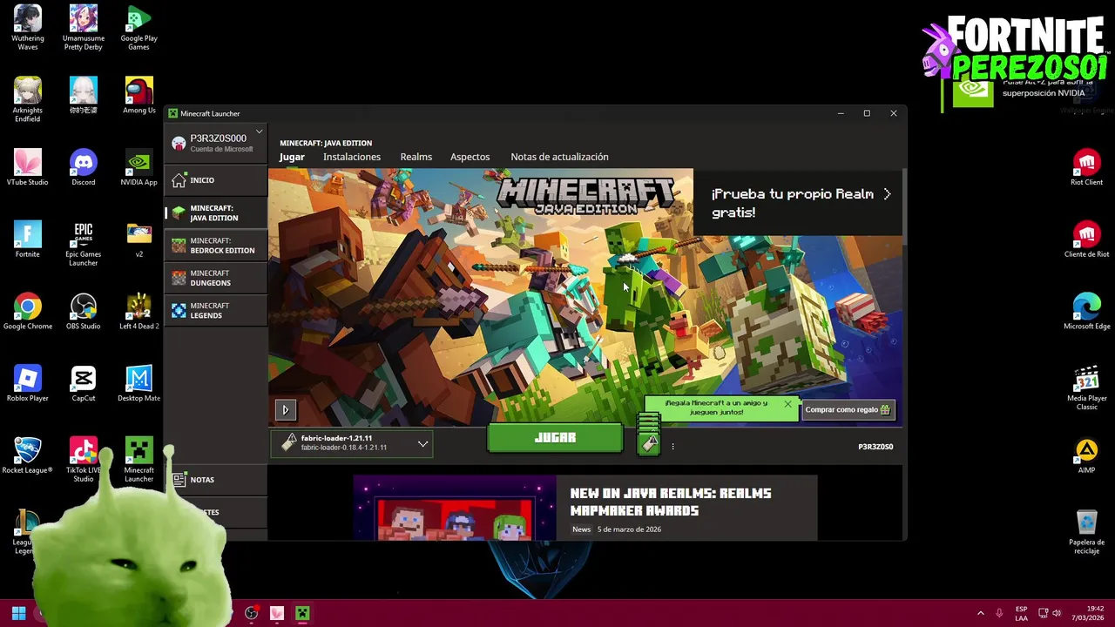Screen dimensions: 1115x627
Task: Show hidden system tray icons chevron
Action: pyautogui.click(x=980, y=613)
